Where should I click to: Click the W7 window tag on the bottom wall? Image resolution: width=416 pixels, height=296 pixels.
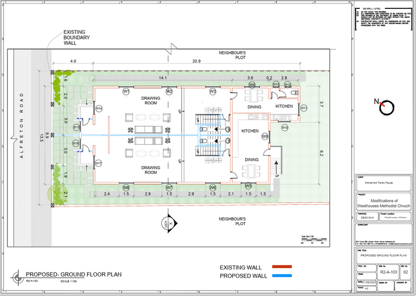click(169, 188)
